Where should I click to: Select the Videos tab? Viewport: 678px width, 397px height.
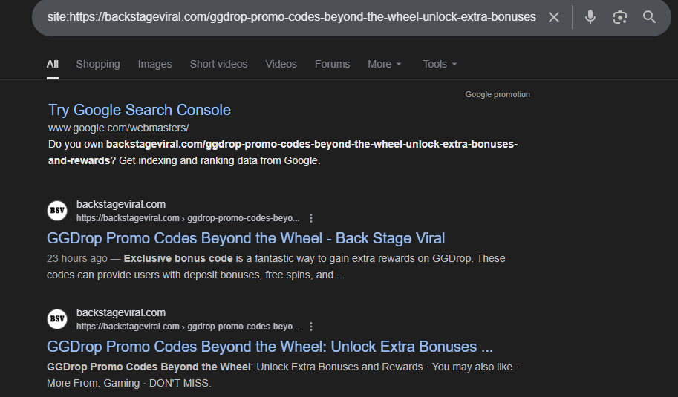[x=281, y=64]
